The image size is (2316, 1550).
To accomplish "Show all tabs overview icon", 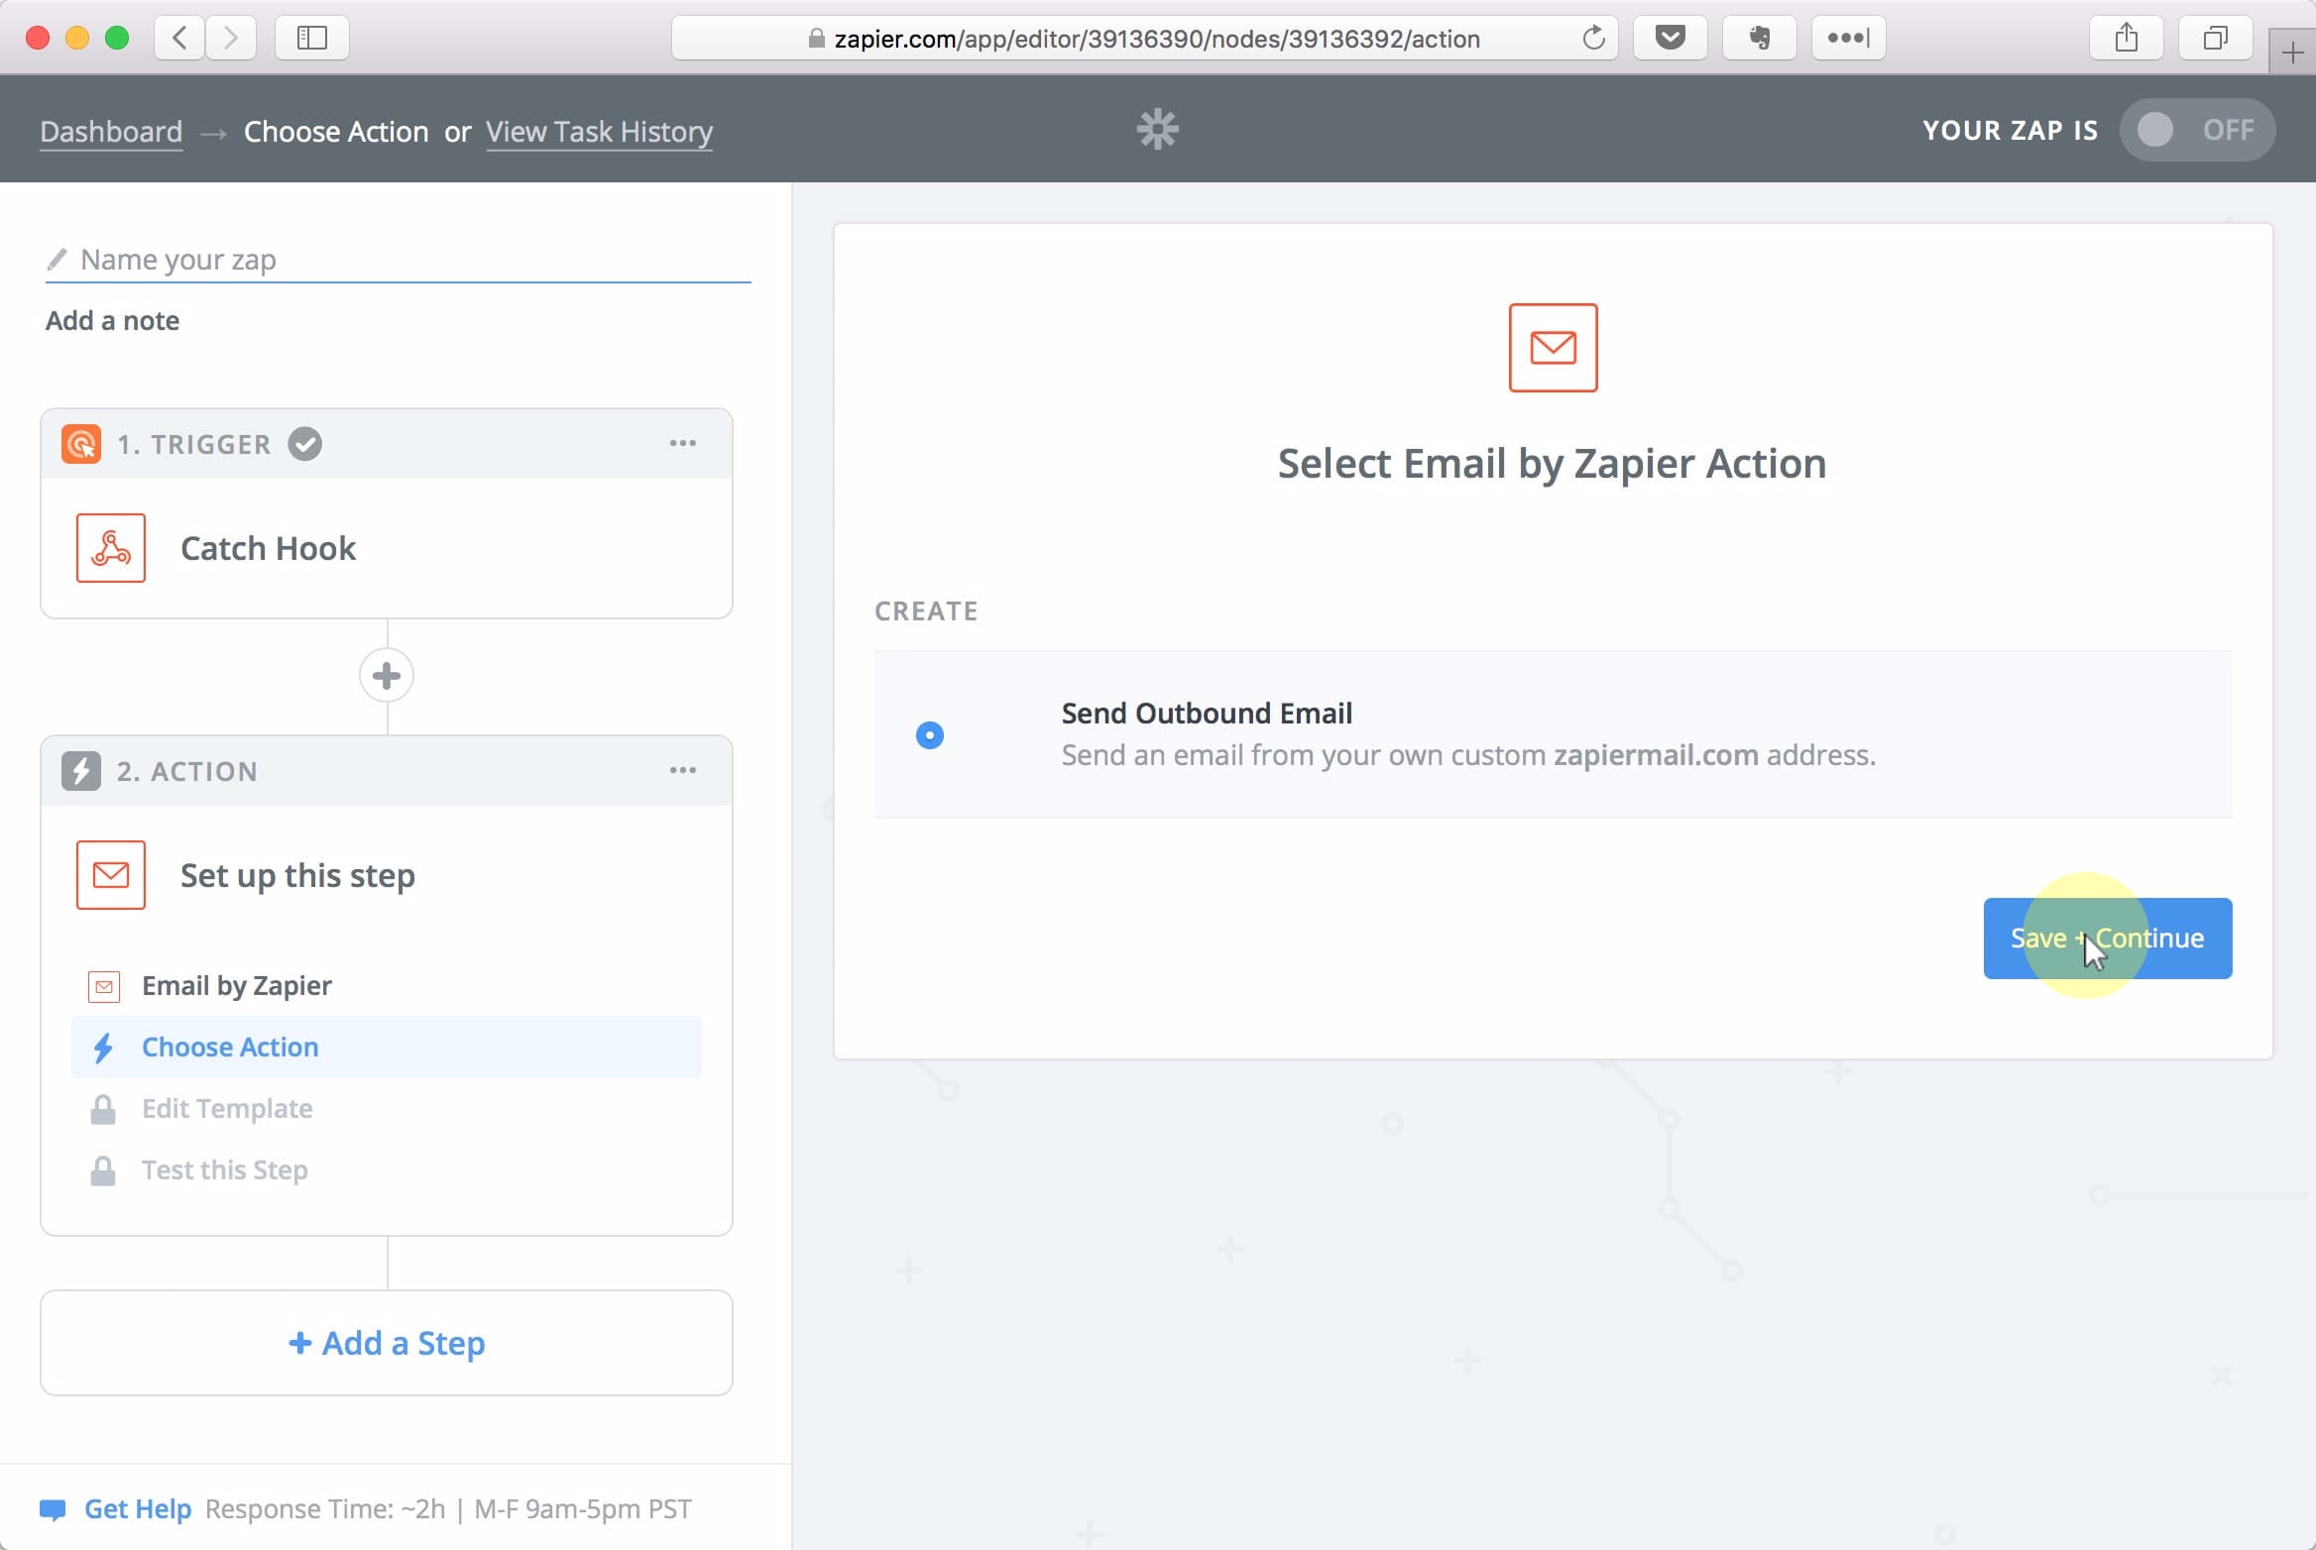I will [2216, 38].
